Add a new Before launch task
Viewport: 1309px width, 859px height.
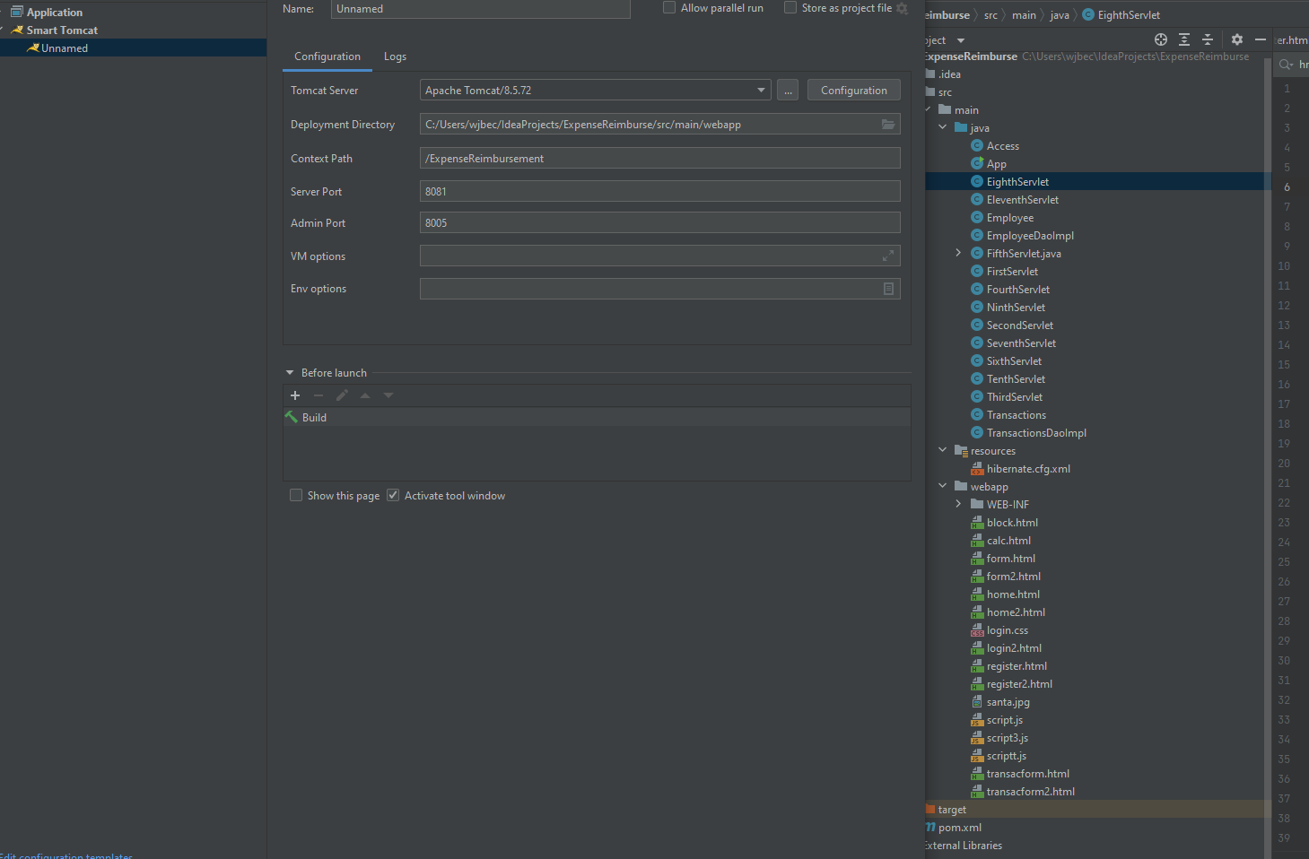pyautogui.click(x=295, y=395)
